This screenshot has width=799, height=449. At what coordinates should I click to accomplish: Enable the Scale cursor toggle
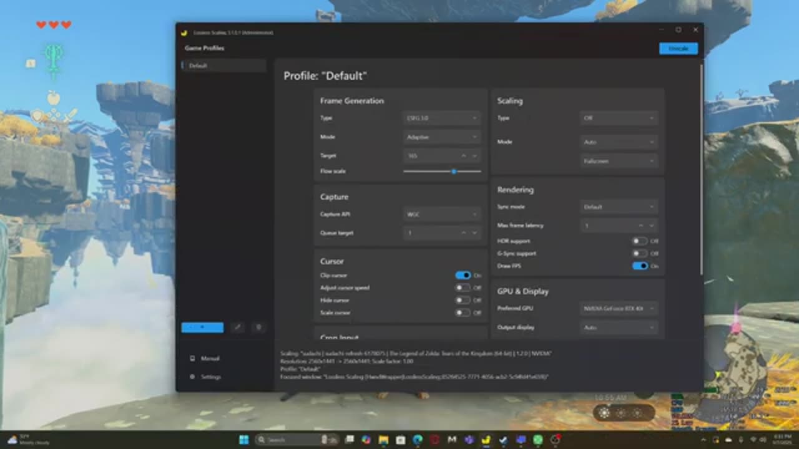tap(463, 312)
